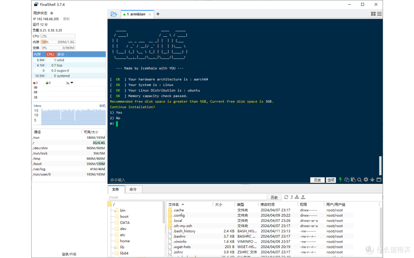Viewport: 414px width, 258px height.
Task: Open terminal settings gear icon
Action: pos(366,180)
